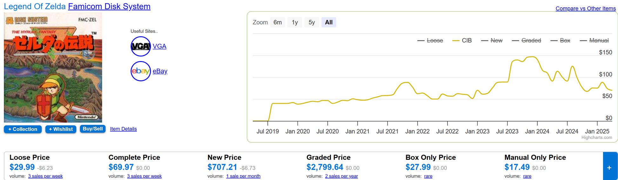This screenshot has width=618, height=180.
Task: Click Compare vs Other Items link
Action: point(585,9)
